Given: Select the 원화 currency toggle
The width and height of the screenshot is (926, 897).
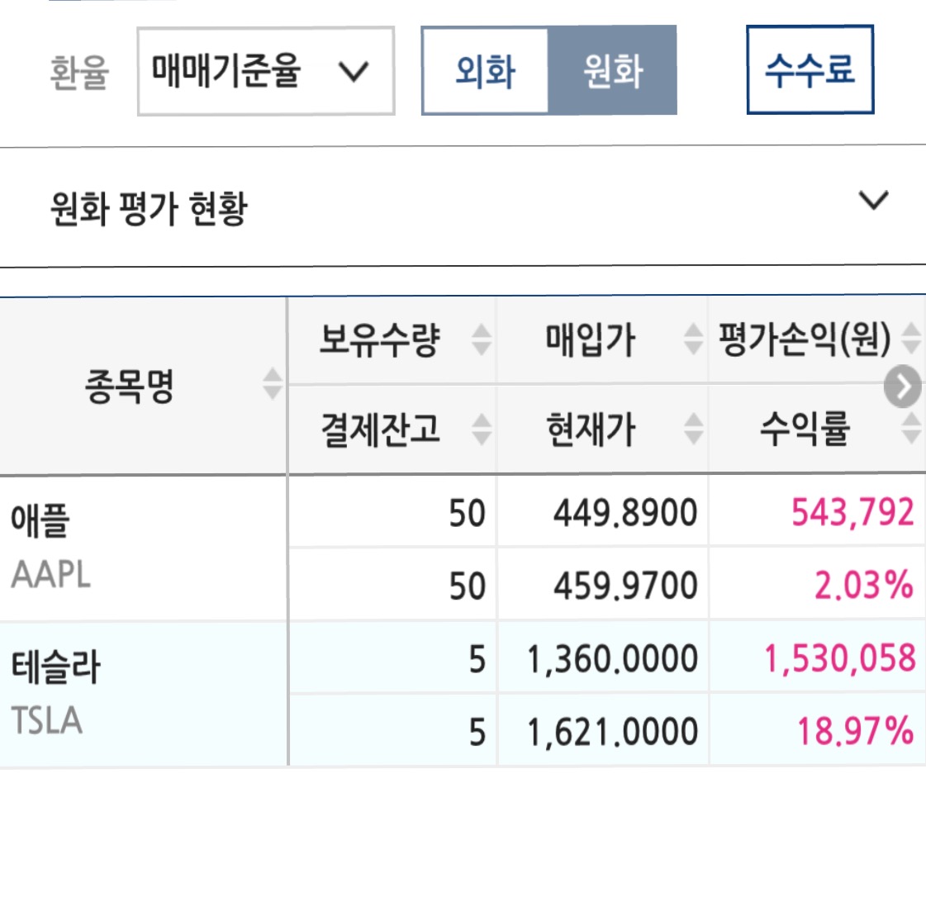Looking at the screenshot, I should 612,70.
